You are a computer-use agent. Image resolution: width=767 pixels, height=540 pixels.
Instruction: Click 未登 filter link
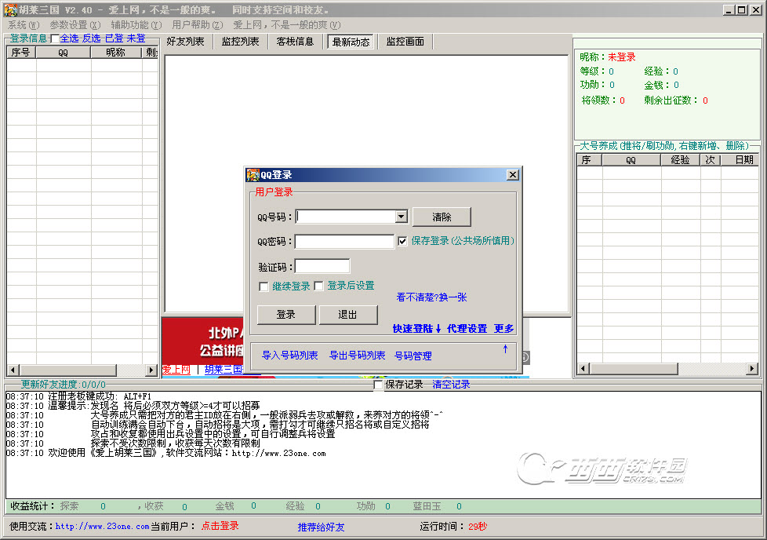click(x=136, y=38)
